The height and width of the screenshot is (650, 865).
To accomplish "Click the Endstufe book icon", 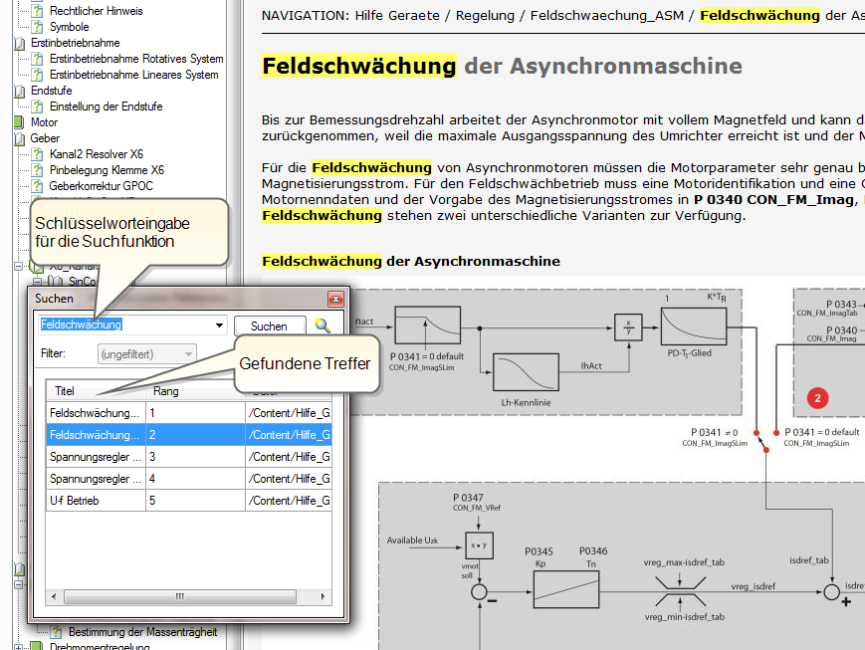I will point(22,91).
